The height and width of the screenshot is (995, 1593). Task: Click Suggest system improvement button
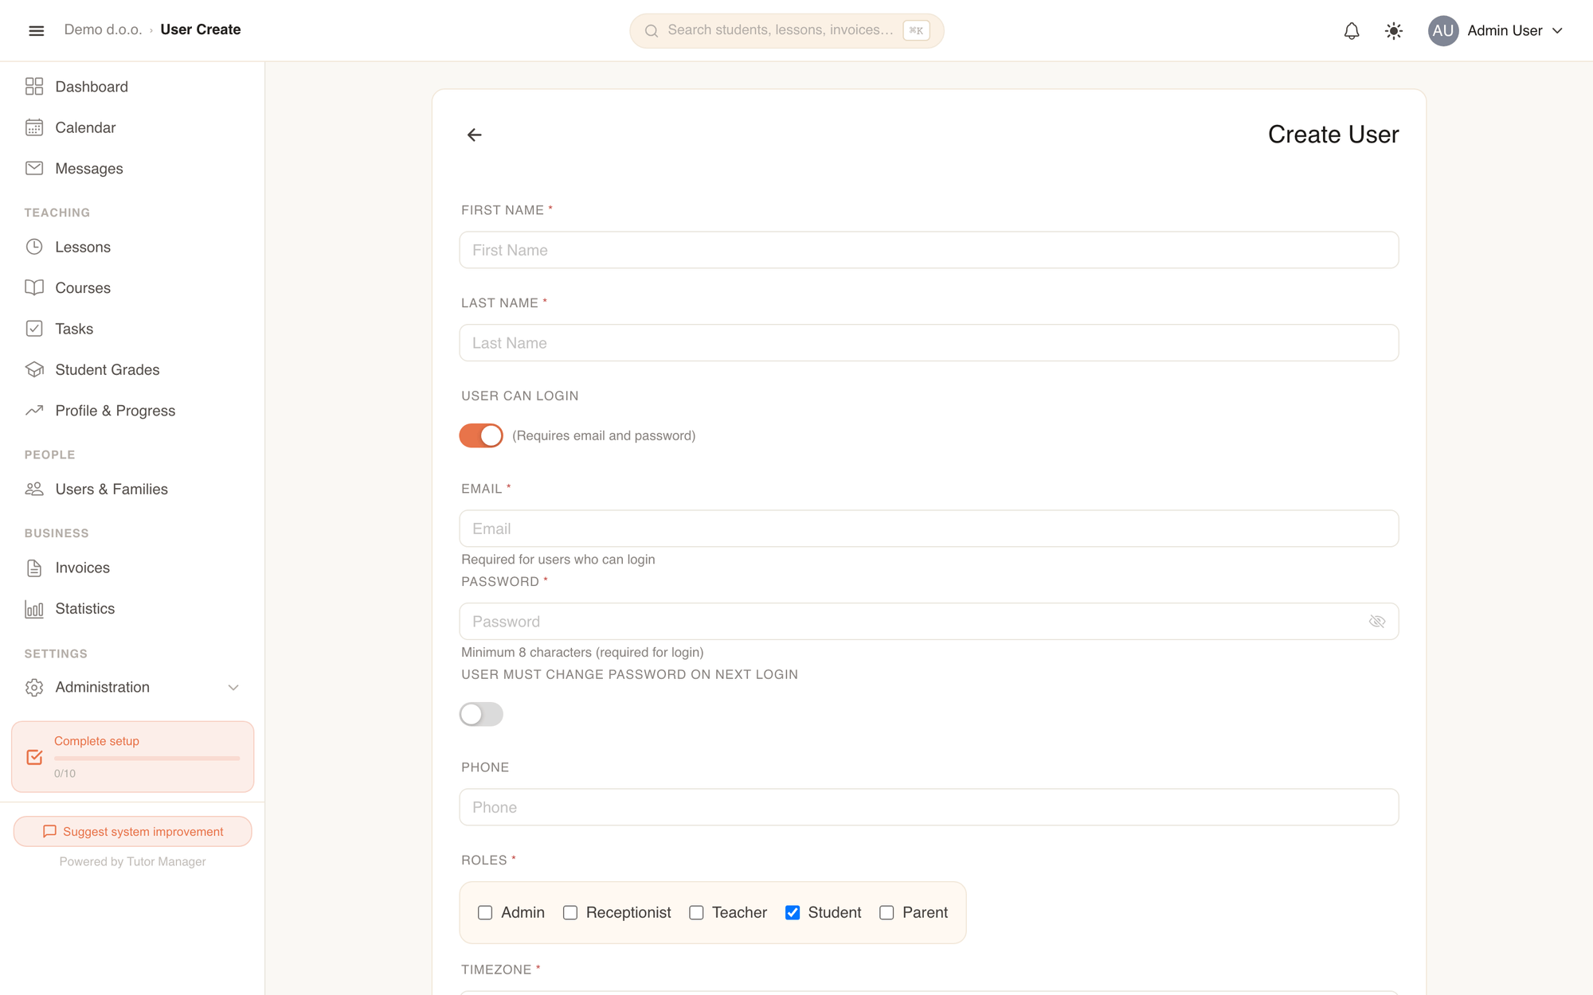tap(132, 831)
